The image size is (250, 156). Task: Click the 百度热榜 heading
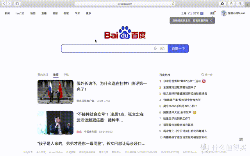tap(165, 75)
